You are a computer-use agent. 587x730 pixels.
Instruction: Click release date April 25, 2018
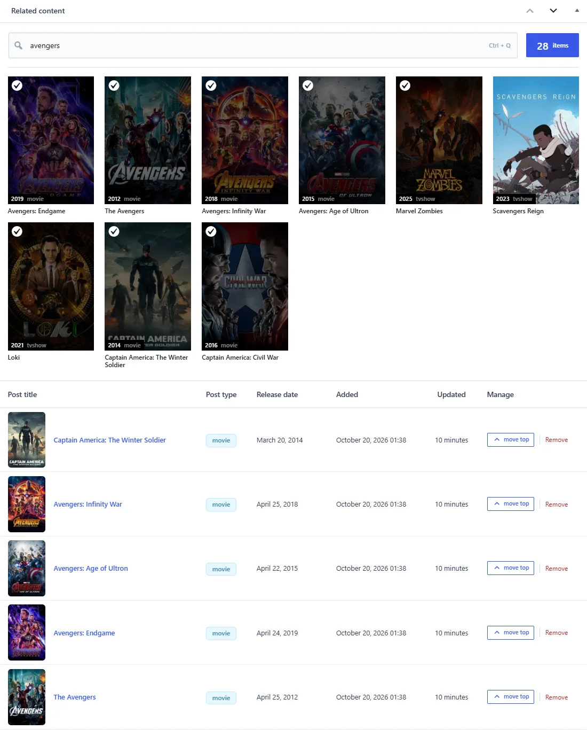277,504
